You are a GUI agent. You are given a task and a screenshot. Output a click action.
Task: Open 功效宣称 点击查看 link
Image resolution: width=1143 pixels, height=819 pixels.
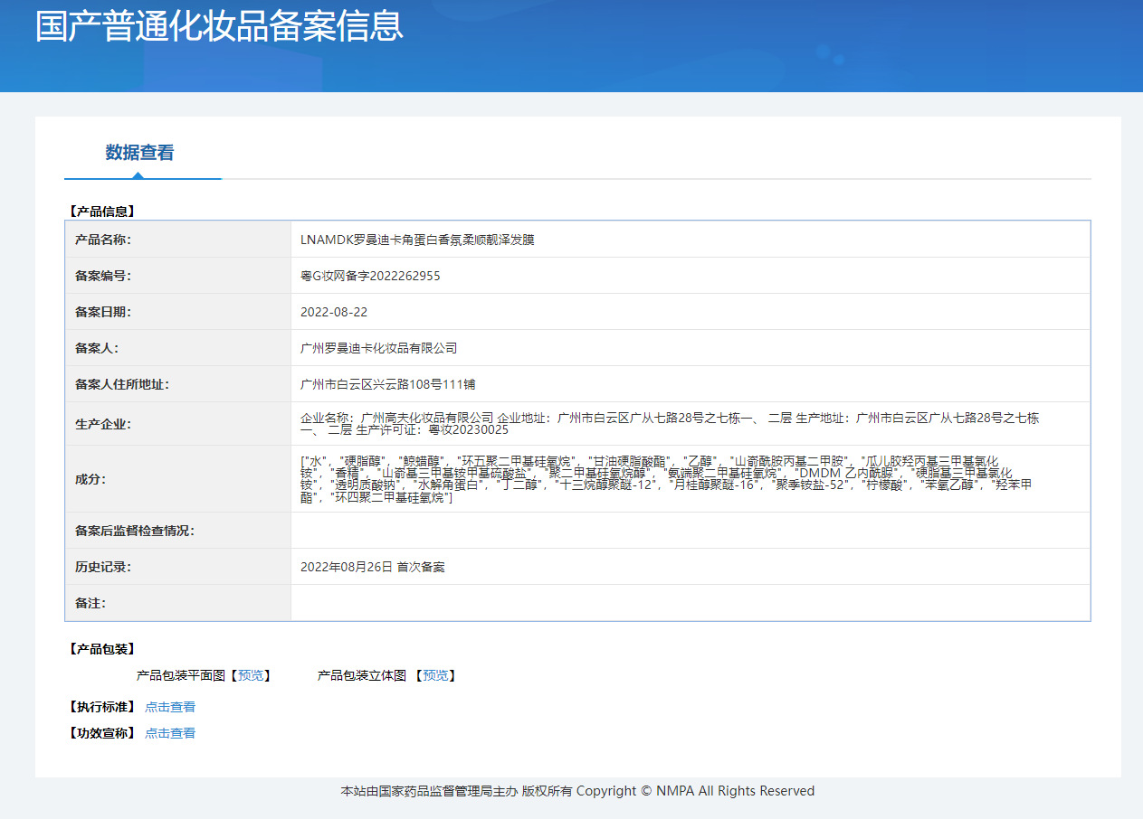[x=170, y=733]
